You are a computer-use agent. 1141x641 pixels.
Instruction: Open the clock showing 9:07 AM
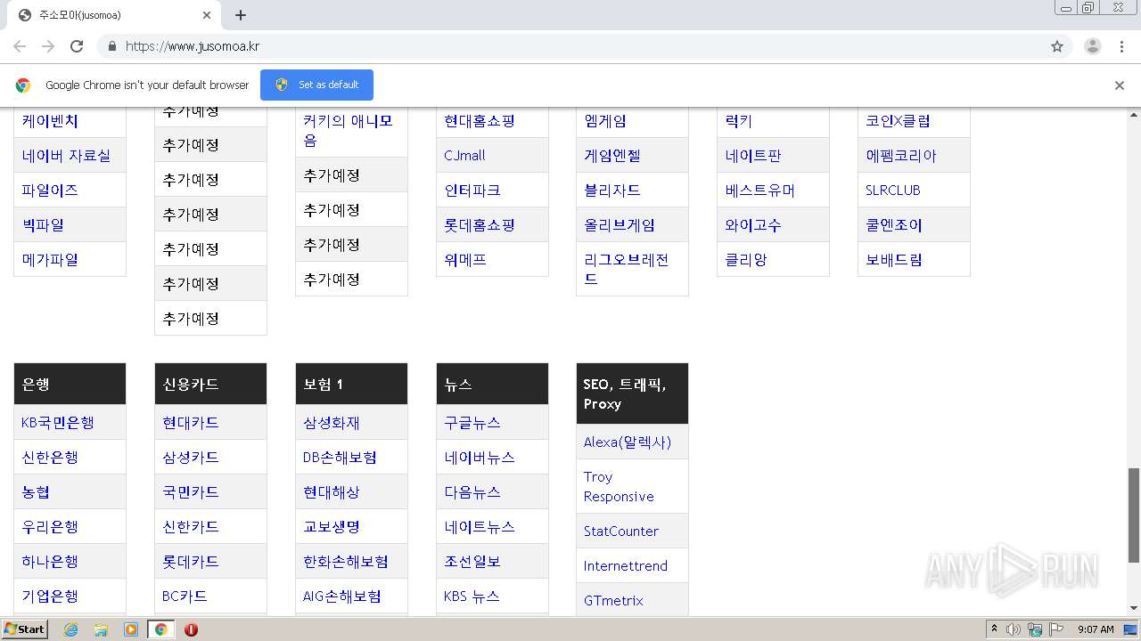click(x=1096, y=629)
